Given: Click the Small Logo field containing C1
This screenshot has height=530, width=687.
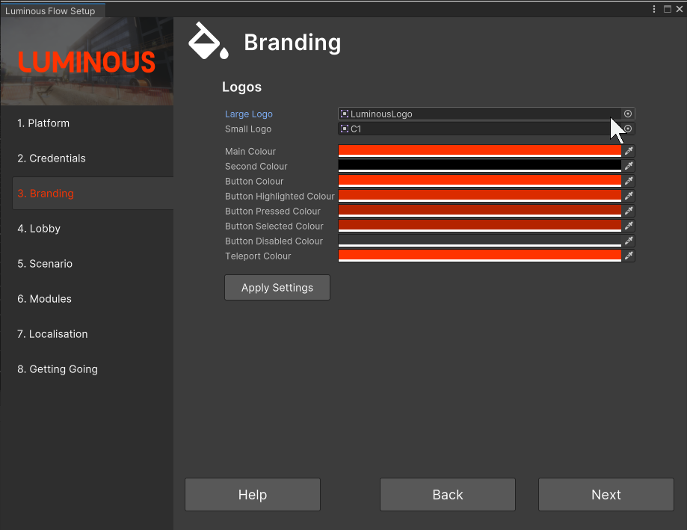Looking at the screenshot, I should (x=478, y=129).
